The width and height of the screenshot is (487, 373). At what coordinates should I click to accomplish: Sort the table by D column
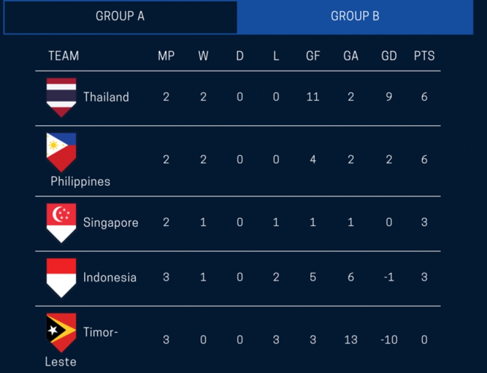(239, 56)
